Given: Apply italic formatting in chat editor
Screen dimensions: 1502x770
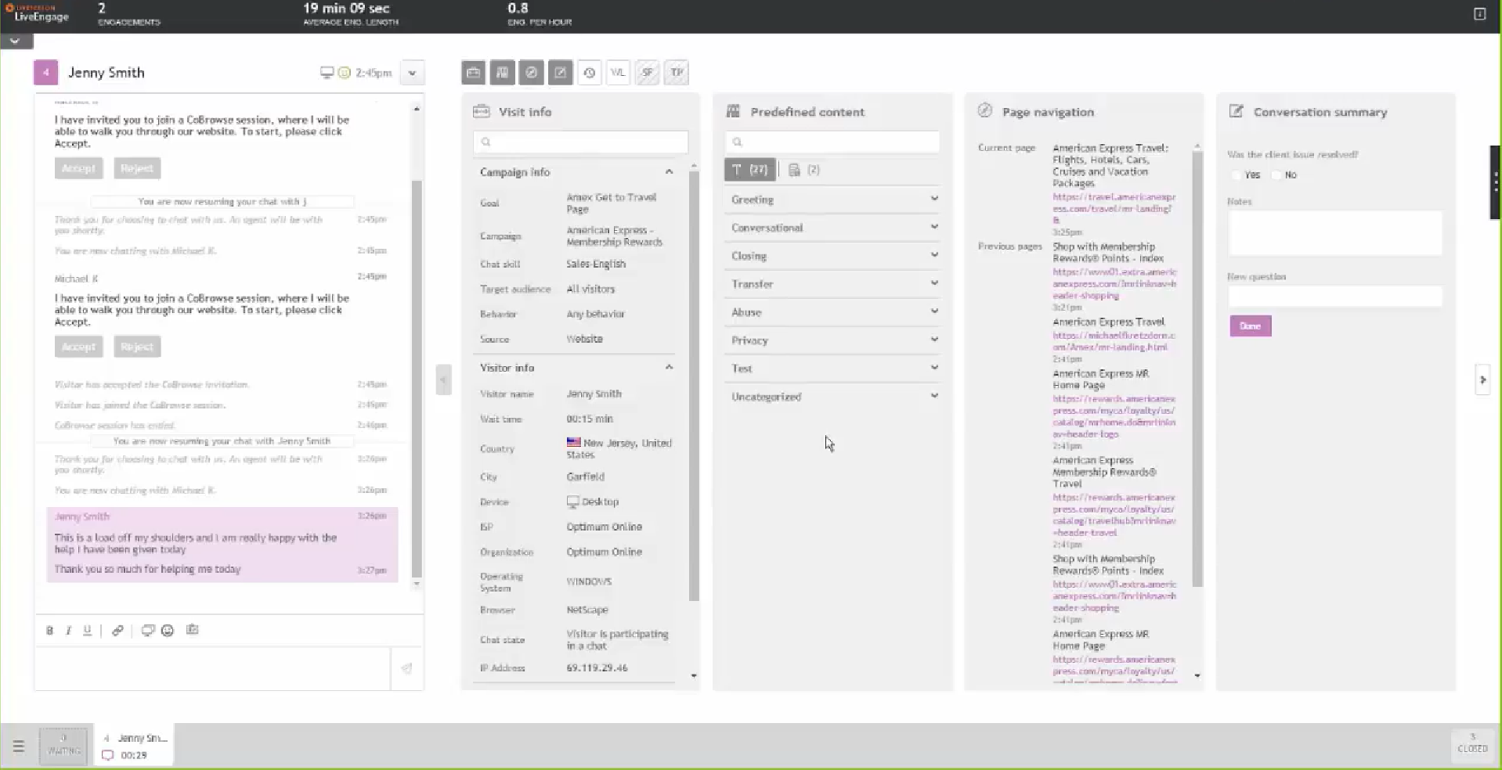Looking at the screenshot, I should point(68,630).
